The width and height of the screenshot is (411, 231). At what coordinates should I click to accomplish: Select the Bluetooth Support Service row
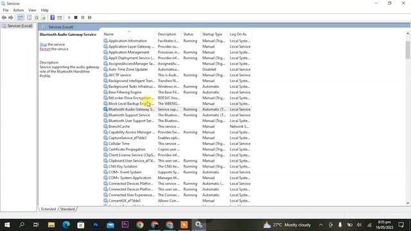point(177,116)
